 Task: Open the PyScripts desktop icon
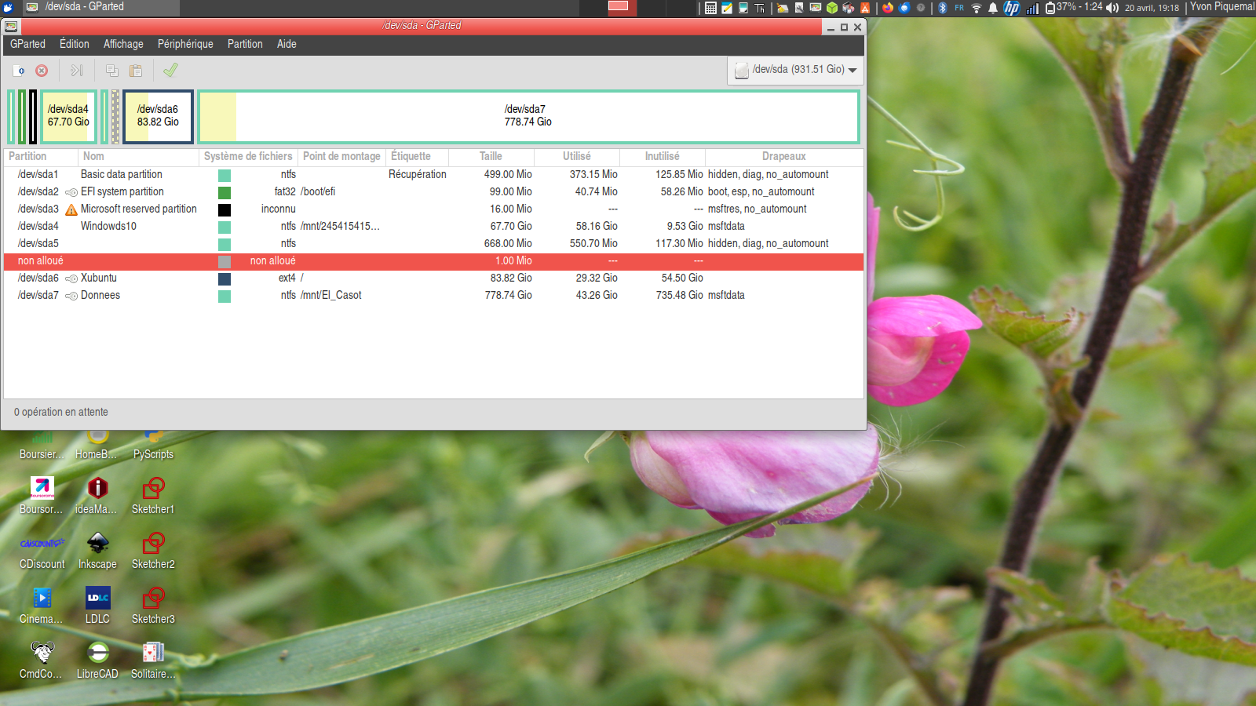(x=153, y=446)
